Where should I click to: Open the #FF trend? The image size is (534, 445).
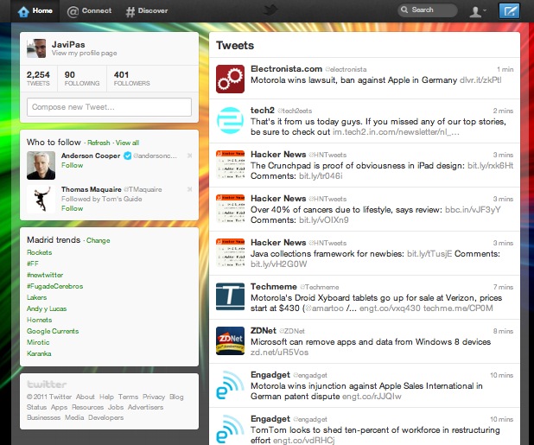coord(33,264)
